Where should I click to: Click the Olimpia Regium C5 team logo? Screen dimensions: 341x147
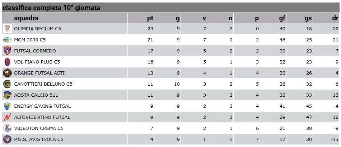8,29
